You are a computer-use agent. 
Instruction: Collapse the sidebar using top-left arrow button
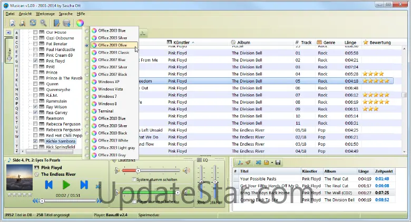9,33
